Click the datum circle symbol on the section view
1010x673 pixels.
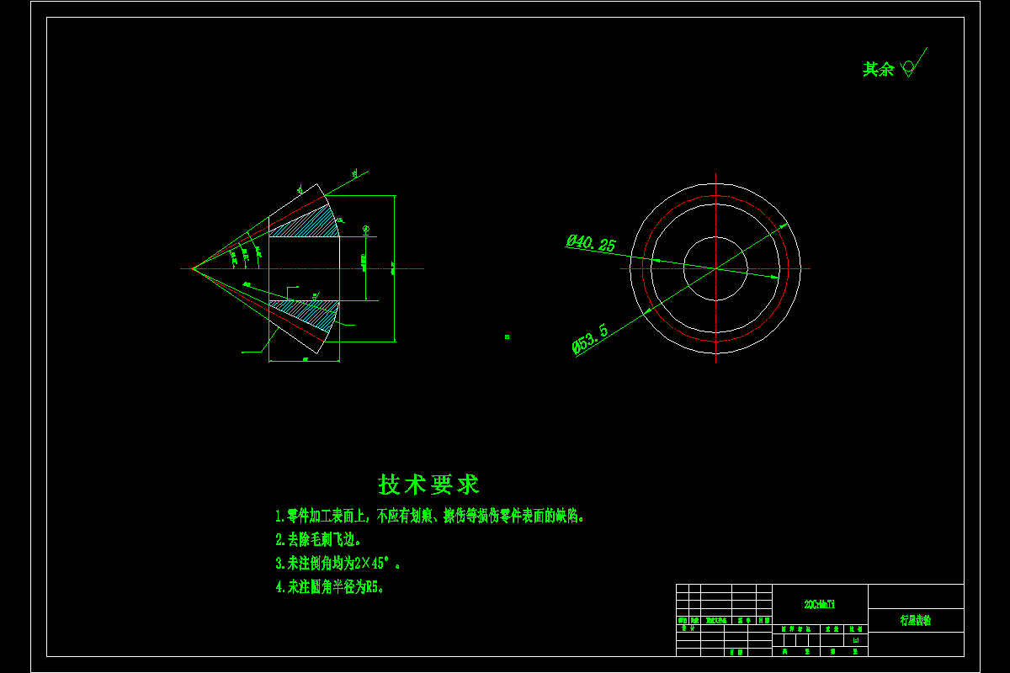click(x=365, y=229)
